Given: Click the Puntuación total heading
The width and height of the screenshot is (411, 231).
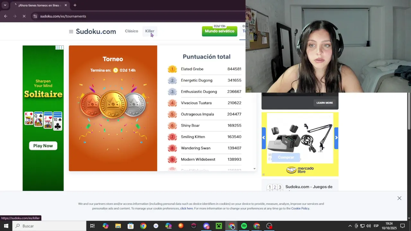Looking at the screenshot, I should point(206,57).
